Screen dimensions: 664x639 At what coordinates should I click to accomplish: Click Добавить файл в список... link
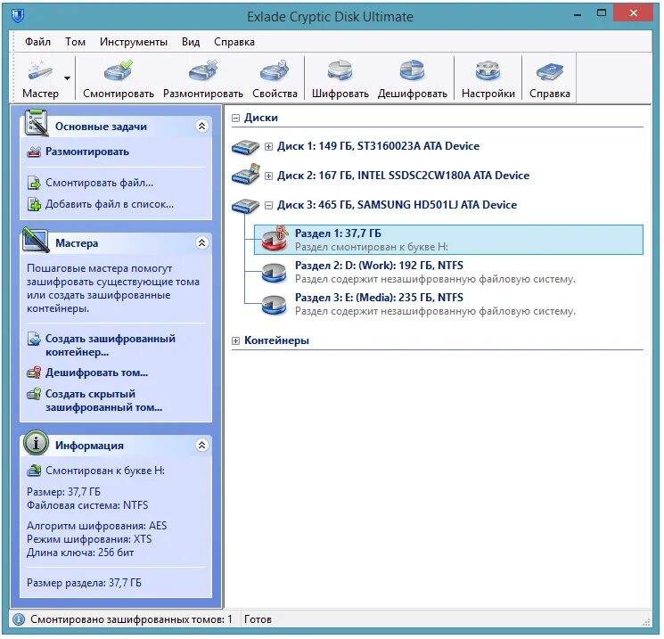tap(110, 204)
